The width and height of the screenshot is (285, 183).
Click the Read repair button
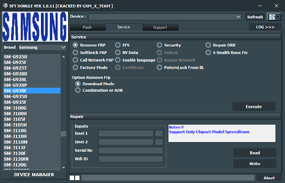coord(255,153)
